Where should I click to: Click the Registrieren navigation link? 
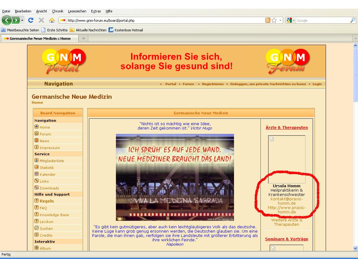[213, 84]
